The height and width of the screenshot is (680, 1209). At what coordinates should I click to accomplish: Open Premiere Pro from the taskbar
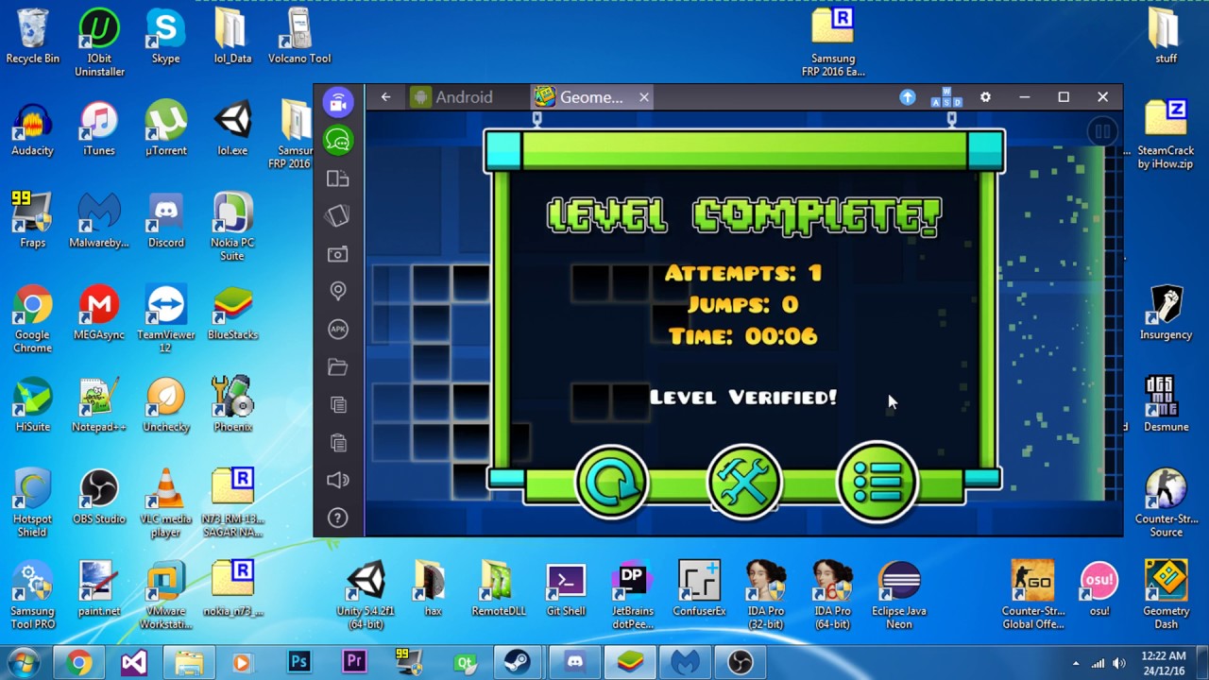pyautogui.click(x=354, y=663)
